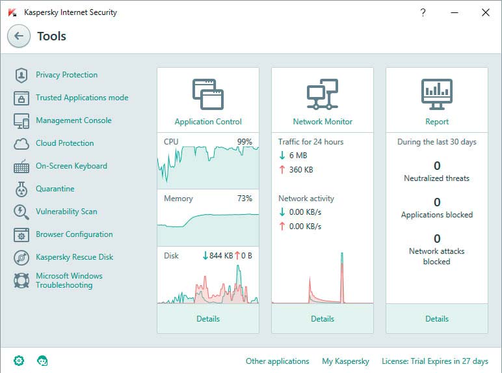Open support via the agent face icon

click(x=42, y=361)
